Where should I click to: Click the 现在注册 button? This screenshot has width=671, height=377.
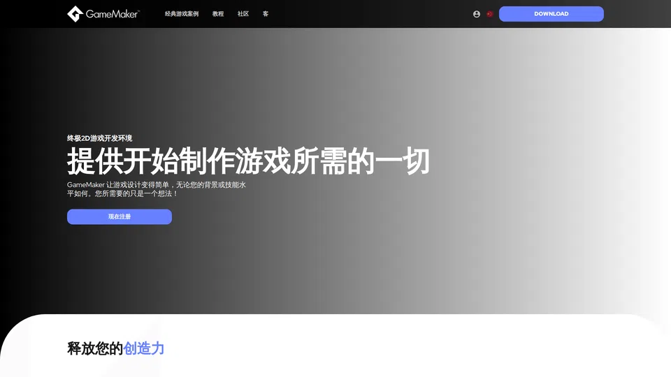[x=120, y=216]
